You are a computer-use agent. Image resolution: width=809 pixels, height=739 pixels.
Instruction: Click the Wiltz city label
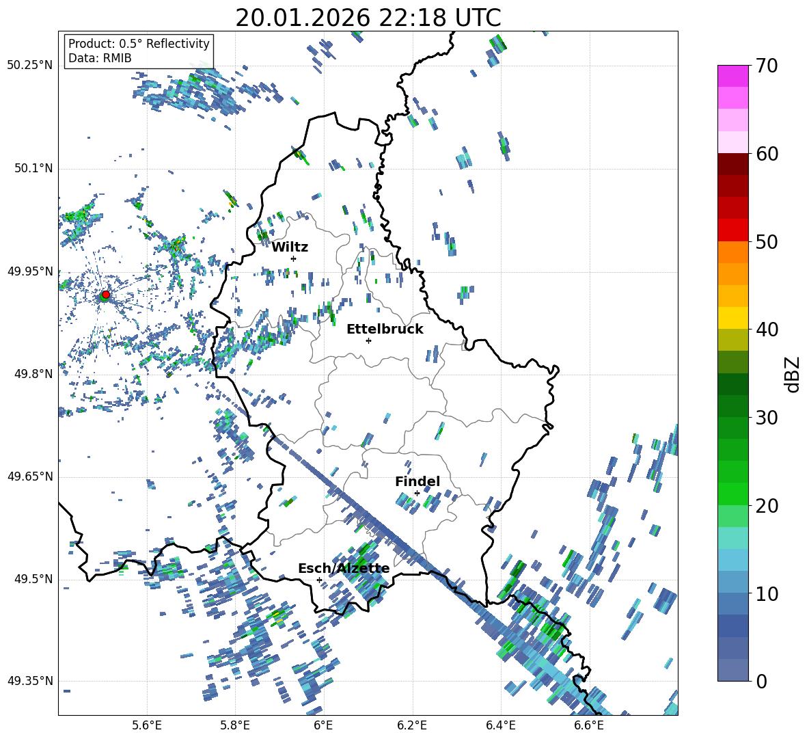click(290, 247)
